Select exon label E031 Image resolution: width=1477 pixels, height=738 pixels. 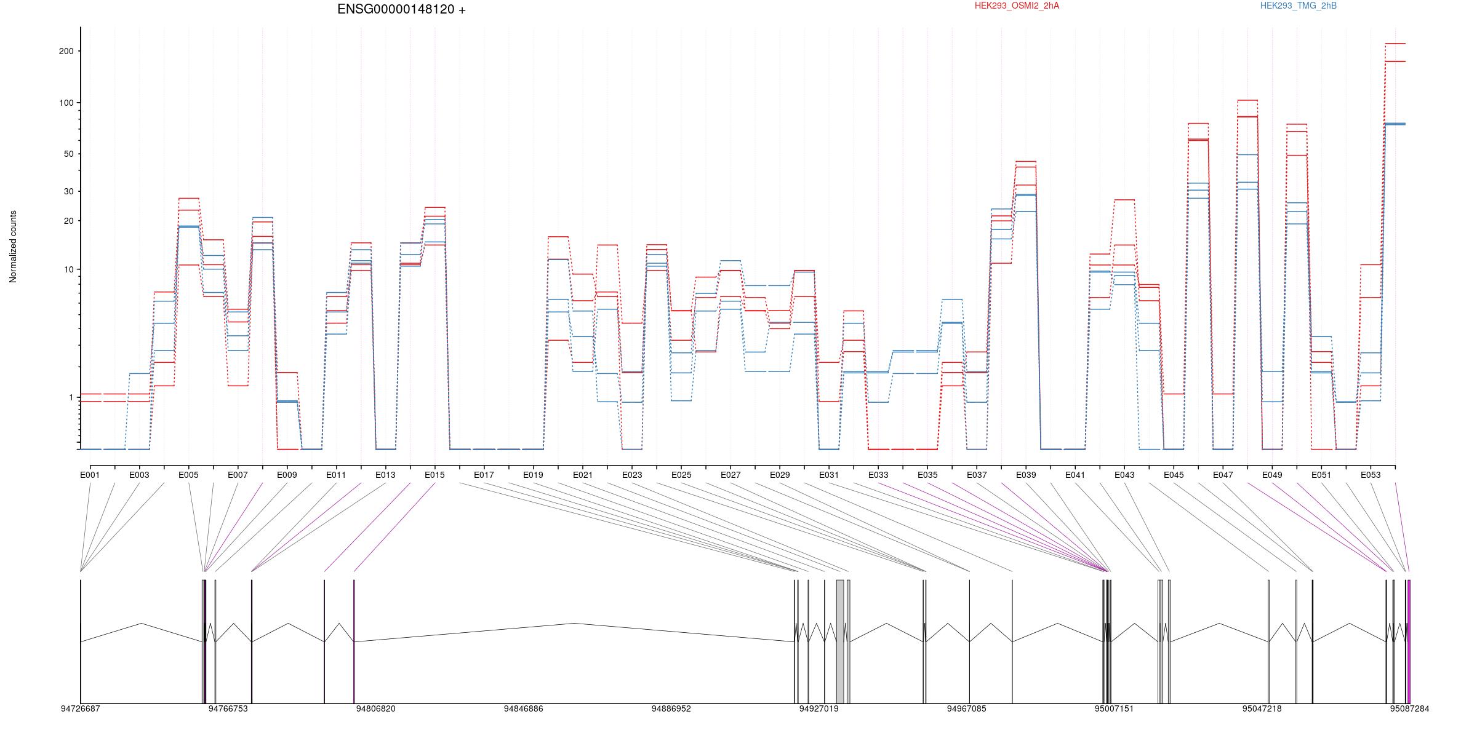click(x=829, y=475)
